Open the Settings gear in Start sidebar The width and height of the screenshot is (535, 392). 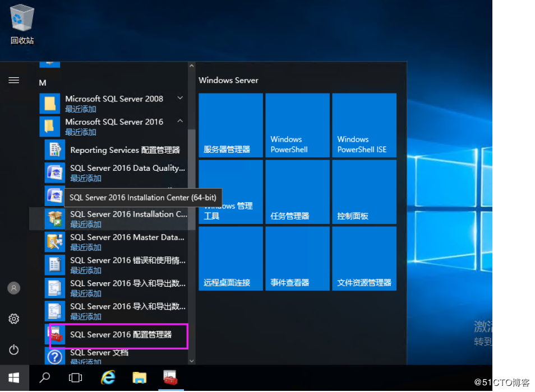tap(14, 319)
